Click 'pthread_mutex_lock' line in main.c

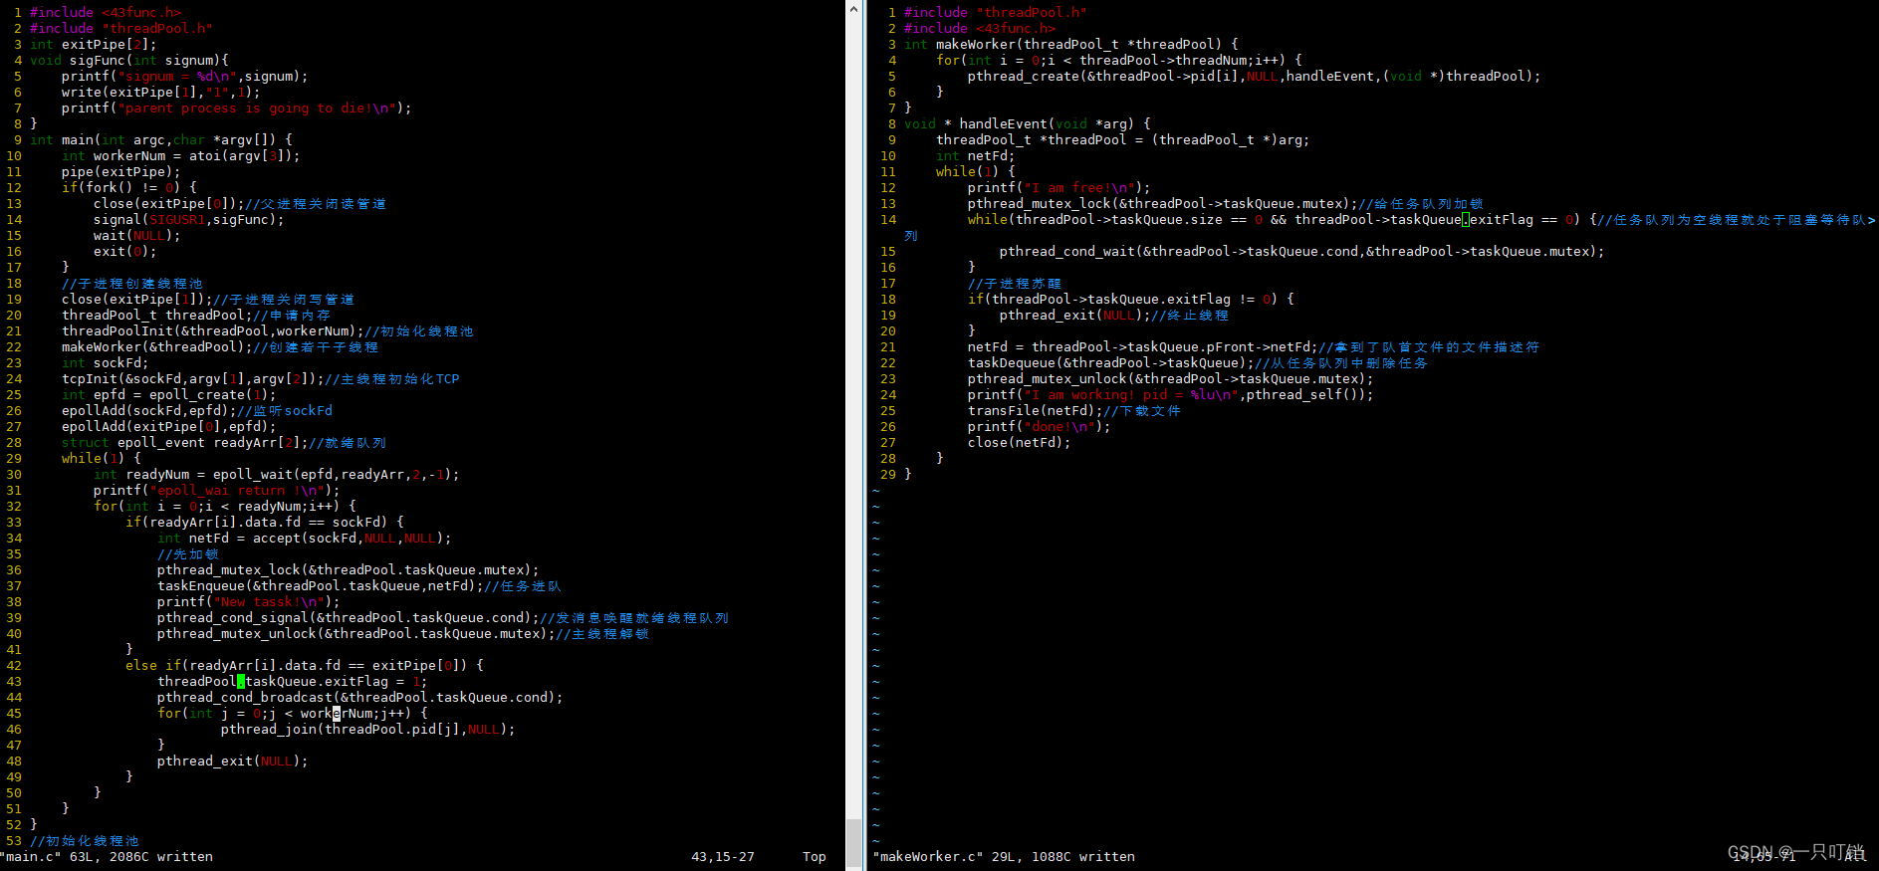click(x=349, y=569)
